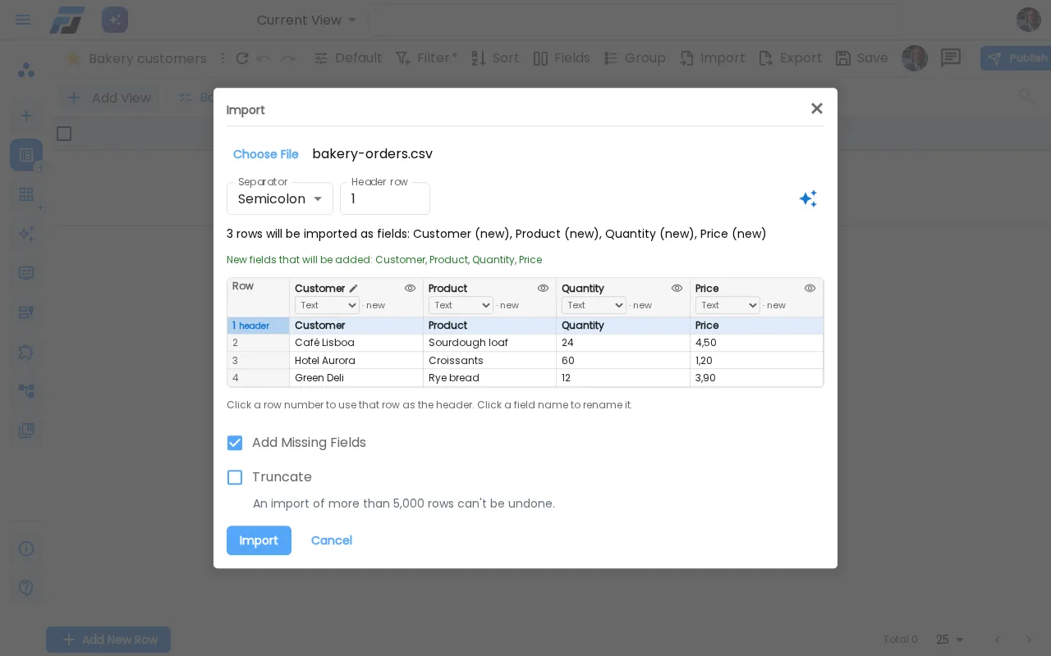Click the Header row input field
This screenshot has width=1051, height=656.
[385, 198]
